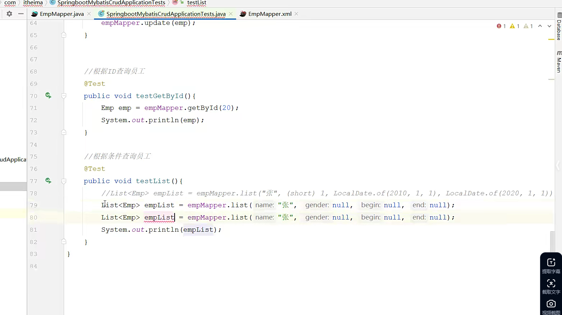The image size is (562, 315).
Task: Place cursor on empList variable on line 80
Action: point(159,217)
